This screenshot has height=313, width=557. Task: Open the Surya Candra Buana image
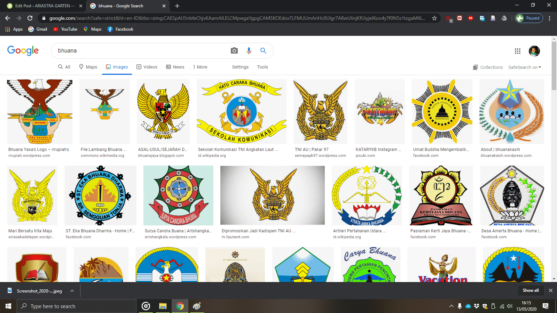[178, 195]
